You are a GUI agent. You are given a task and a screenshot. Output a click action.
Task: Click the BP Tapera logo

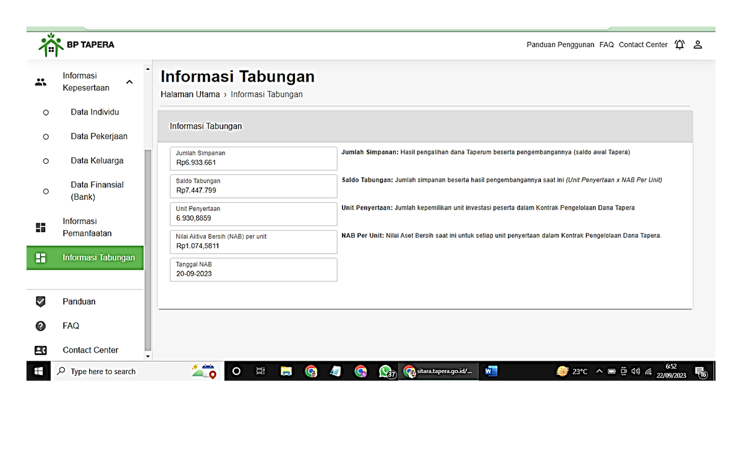[x=74, y=44]
